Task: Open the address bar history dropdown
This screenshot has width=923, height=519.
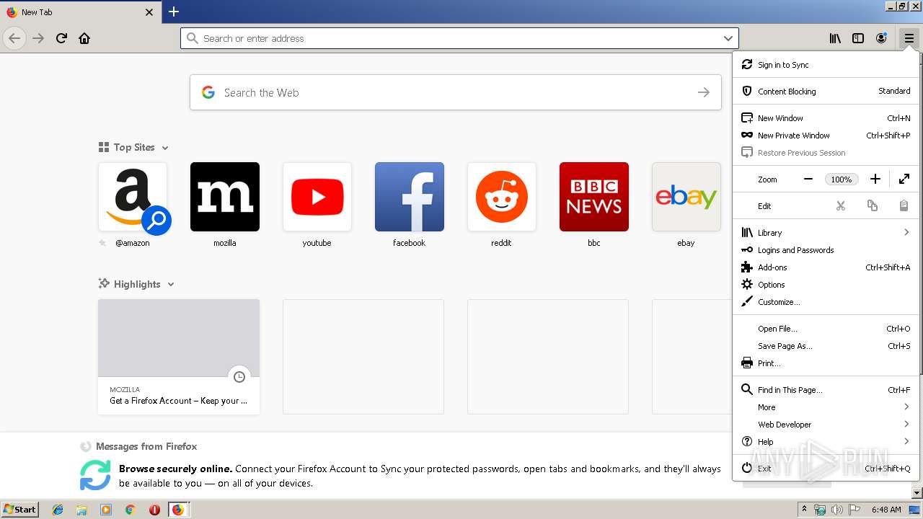Action: (728, 38)
